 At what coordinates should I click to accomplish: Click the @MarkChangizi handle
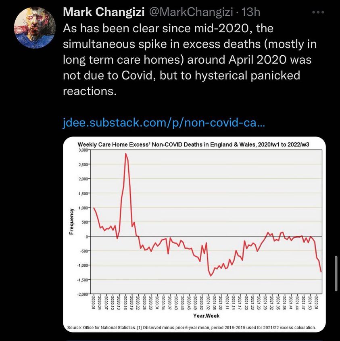click(191, 13)
